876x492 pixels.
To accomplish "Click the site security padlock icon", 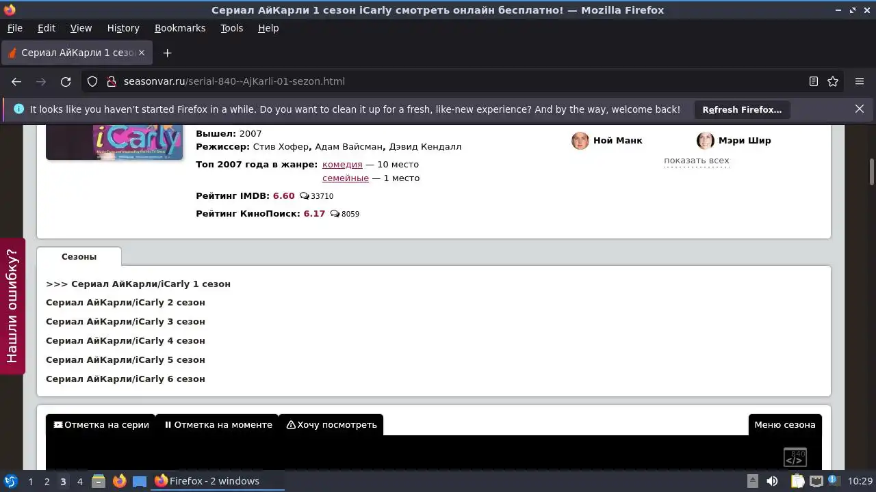I will [112, 81].
